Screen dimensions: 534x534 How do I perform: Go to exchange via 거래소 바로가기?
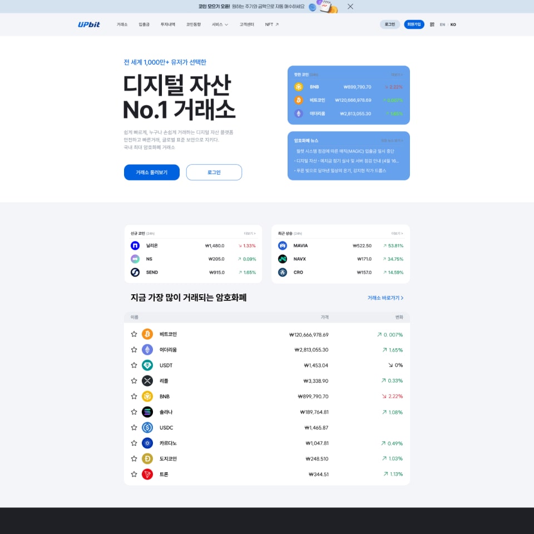(x=385, y=298)
